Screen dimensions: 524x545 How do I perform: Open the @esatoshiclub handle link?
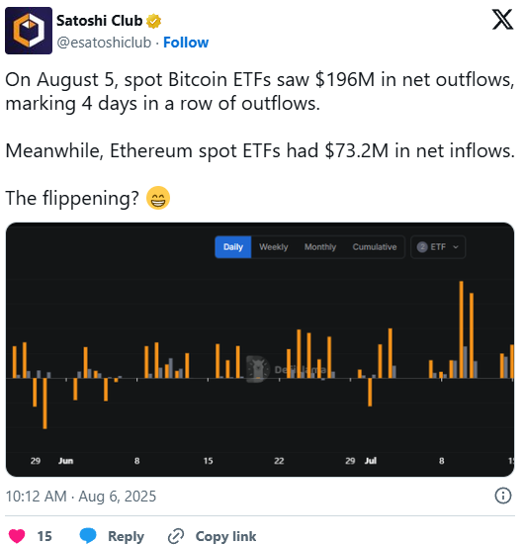pyautogui.click(x=104, y=43)
